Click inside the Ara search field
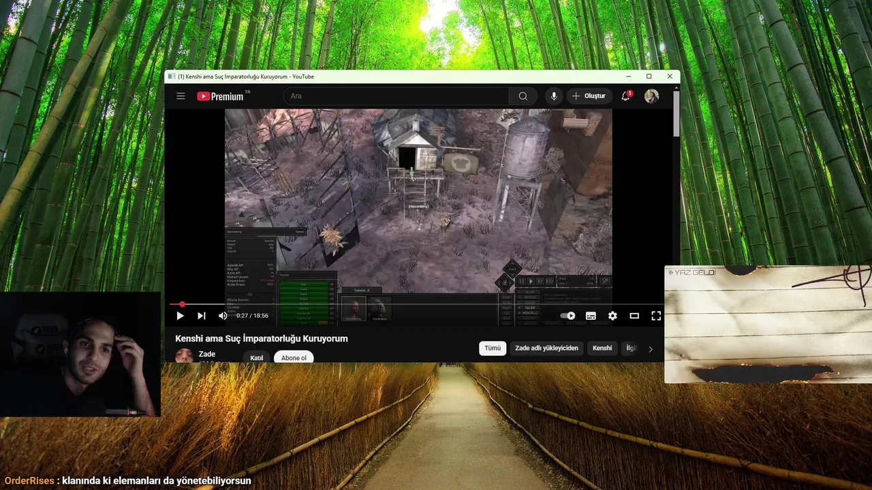872x490 pixels. click(395, 96)
